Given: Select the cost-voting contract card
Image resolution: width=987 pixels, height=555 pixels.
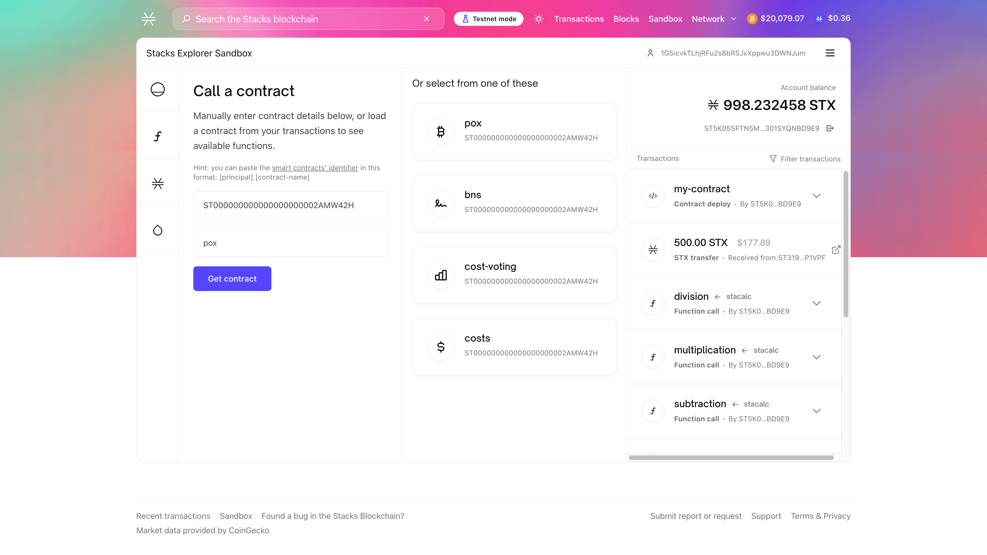Looking at the screenshot, I should [514, 275].
